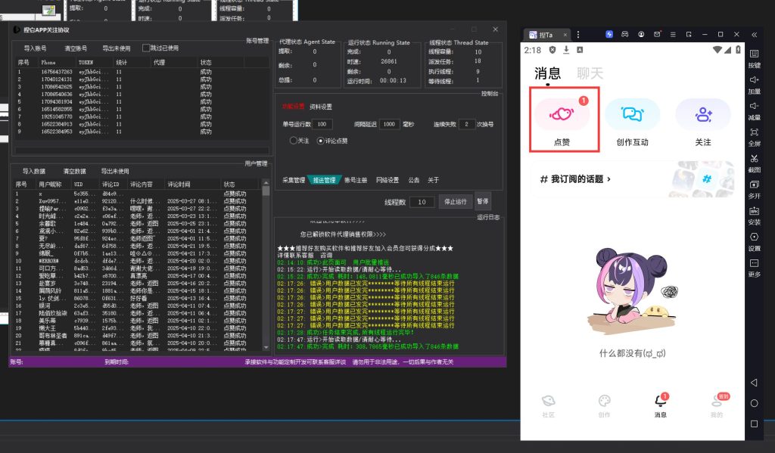Click the 截图 screenshot scissors icon
This screenshot has width=775, height=453.
click(x=754, y=159)
